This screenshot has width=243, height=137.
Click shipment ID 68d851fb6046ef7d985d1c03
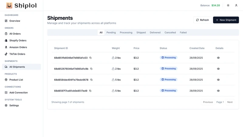pos(71,58)
